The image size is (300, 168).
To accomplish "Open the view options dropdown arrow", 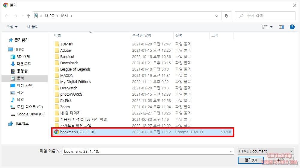I will [x=271, y=27].
